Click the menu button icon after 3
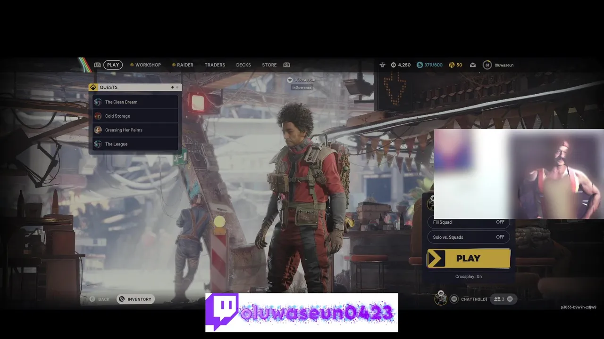This screenshot has width=604, height=339. tap(510, 299)
